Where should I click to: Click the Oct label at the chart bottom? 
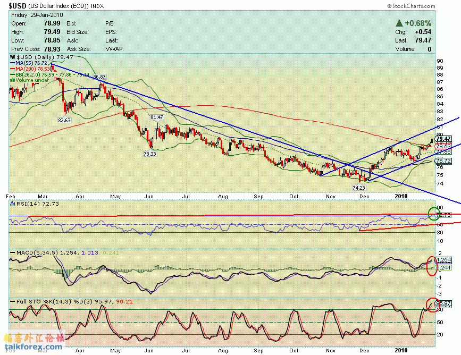[x=294, y=350]
